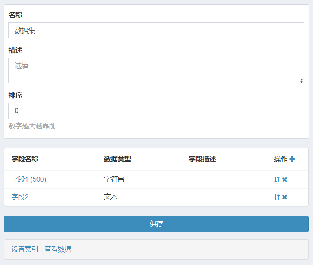The image size is (313, 265).
Task: Click the 名称 field label
Action: coord(15,15)
